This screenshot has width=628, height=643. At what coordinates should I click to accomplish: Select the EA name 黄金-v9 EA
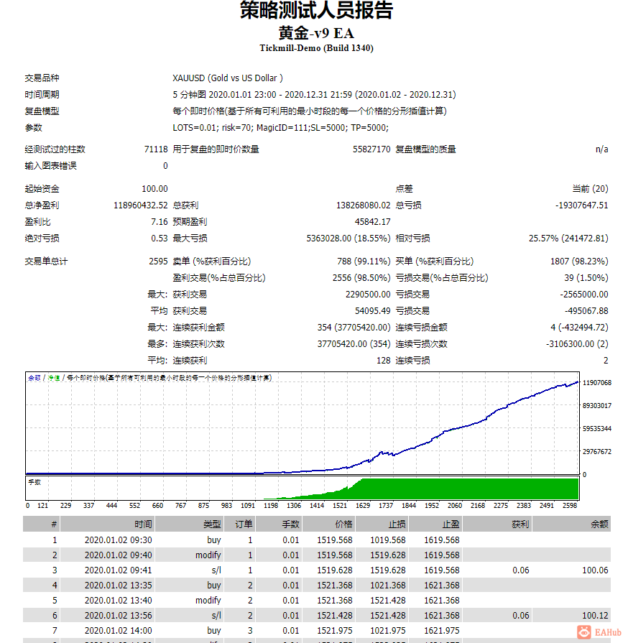(x=316, y=33)
